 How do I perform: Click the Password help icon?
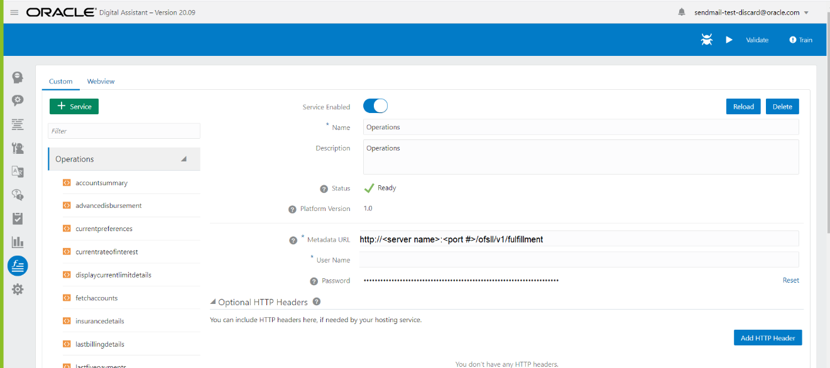pos(314,281)
